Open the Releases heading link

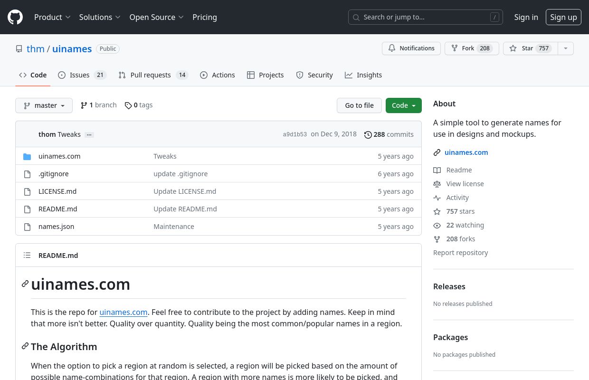[x=449, y=286]
